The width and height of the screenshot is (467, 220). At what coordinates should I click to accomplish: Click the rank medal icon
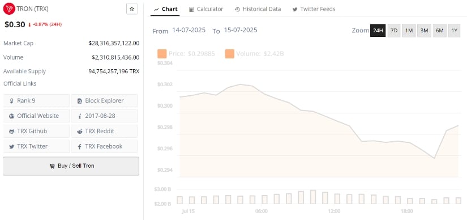tap(12, 101)
